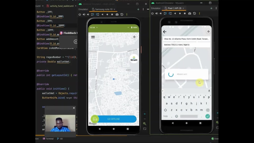254x143 pixels.
Task: Tap emoji key on Pixel keyboard
Action: (177, 116)
